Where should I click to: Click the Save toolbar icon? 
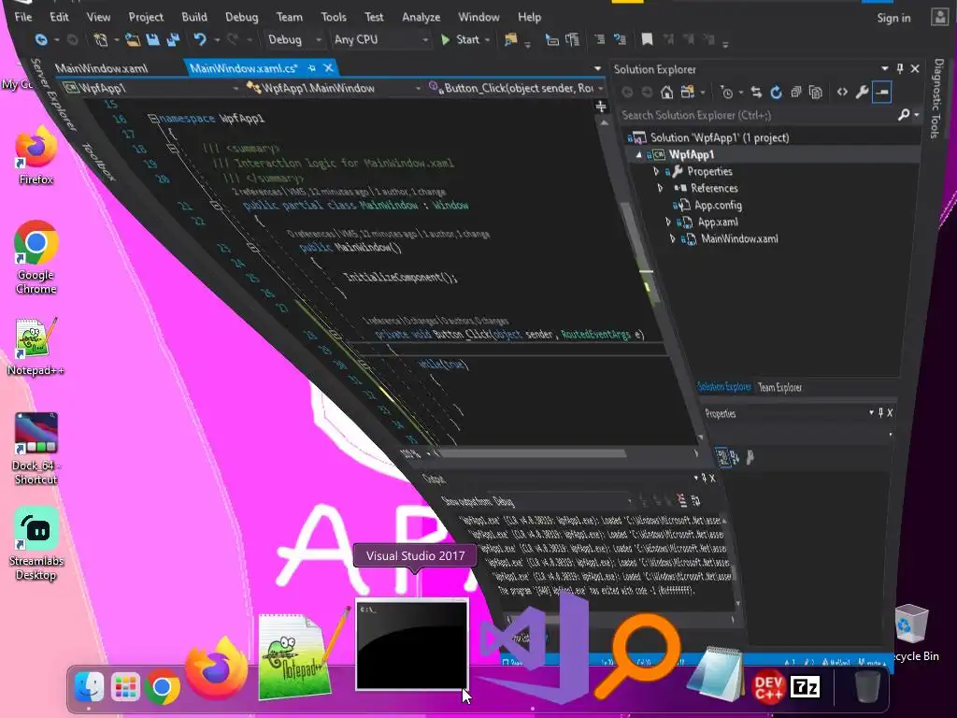point(152,39)
